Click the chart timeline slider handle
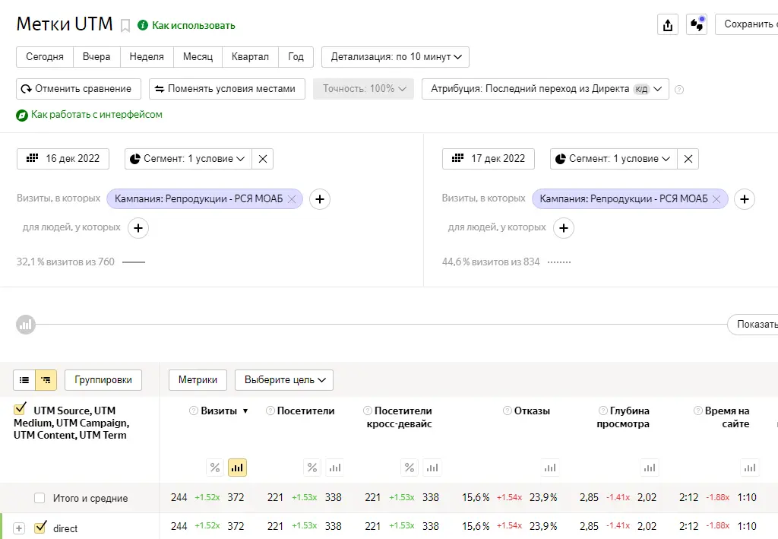This screenshot has height=539, width=778. 26,325
